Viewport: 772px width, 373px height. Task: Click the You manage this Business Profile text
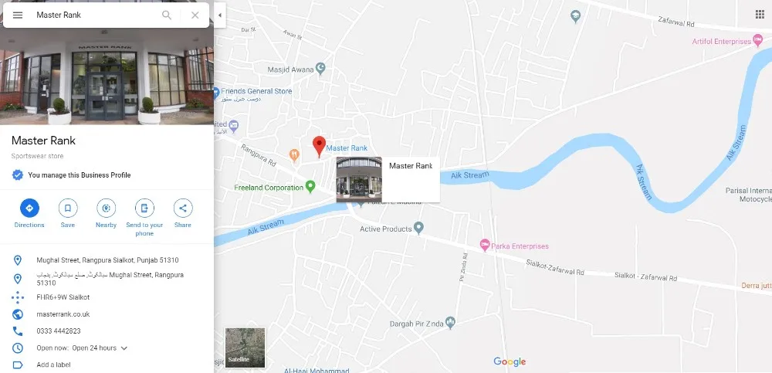80,175
